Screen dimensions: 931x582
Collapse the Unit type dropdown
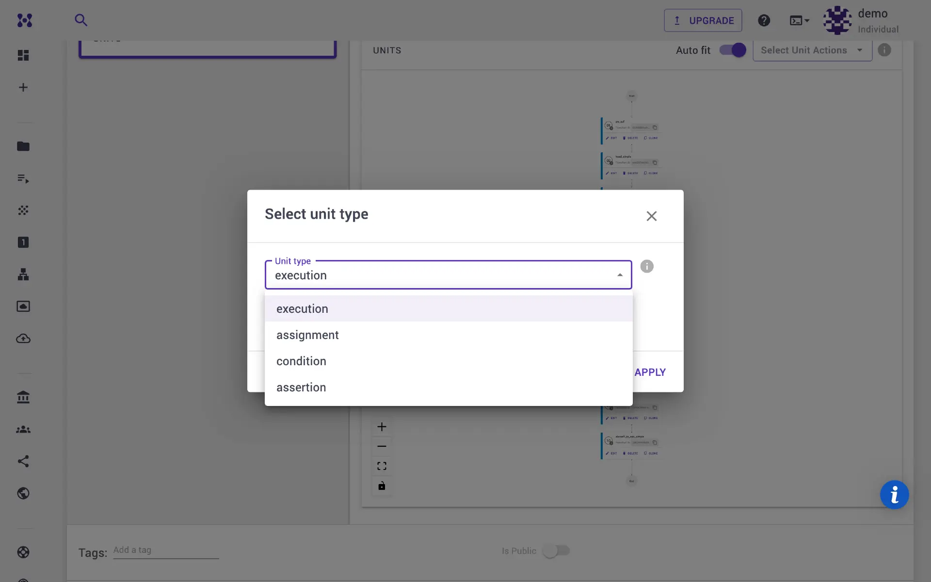[620, 275]
